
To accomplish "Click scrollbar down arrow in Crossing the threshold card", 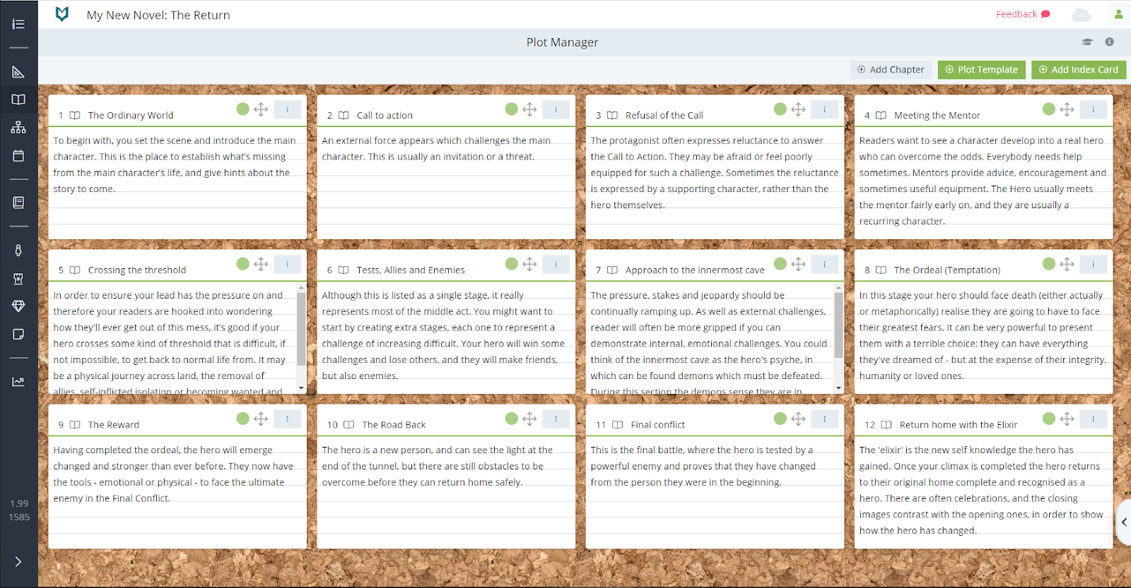I will coord(301,388).
